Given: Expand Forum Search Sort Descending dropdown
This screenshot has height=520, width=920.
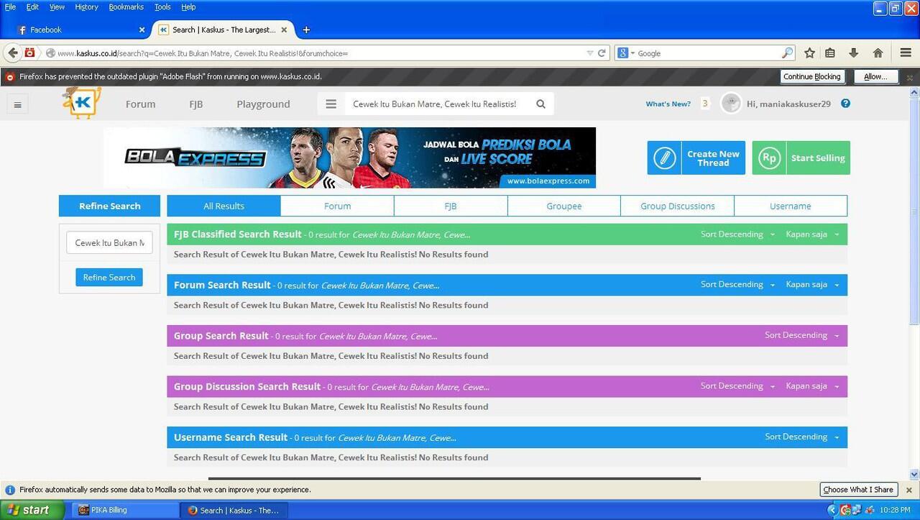Looking at the screenshot, I should coord(737,285).
